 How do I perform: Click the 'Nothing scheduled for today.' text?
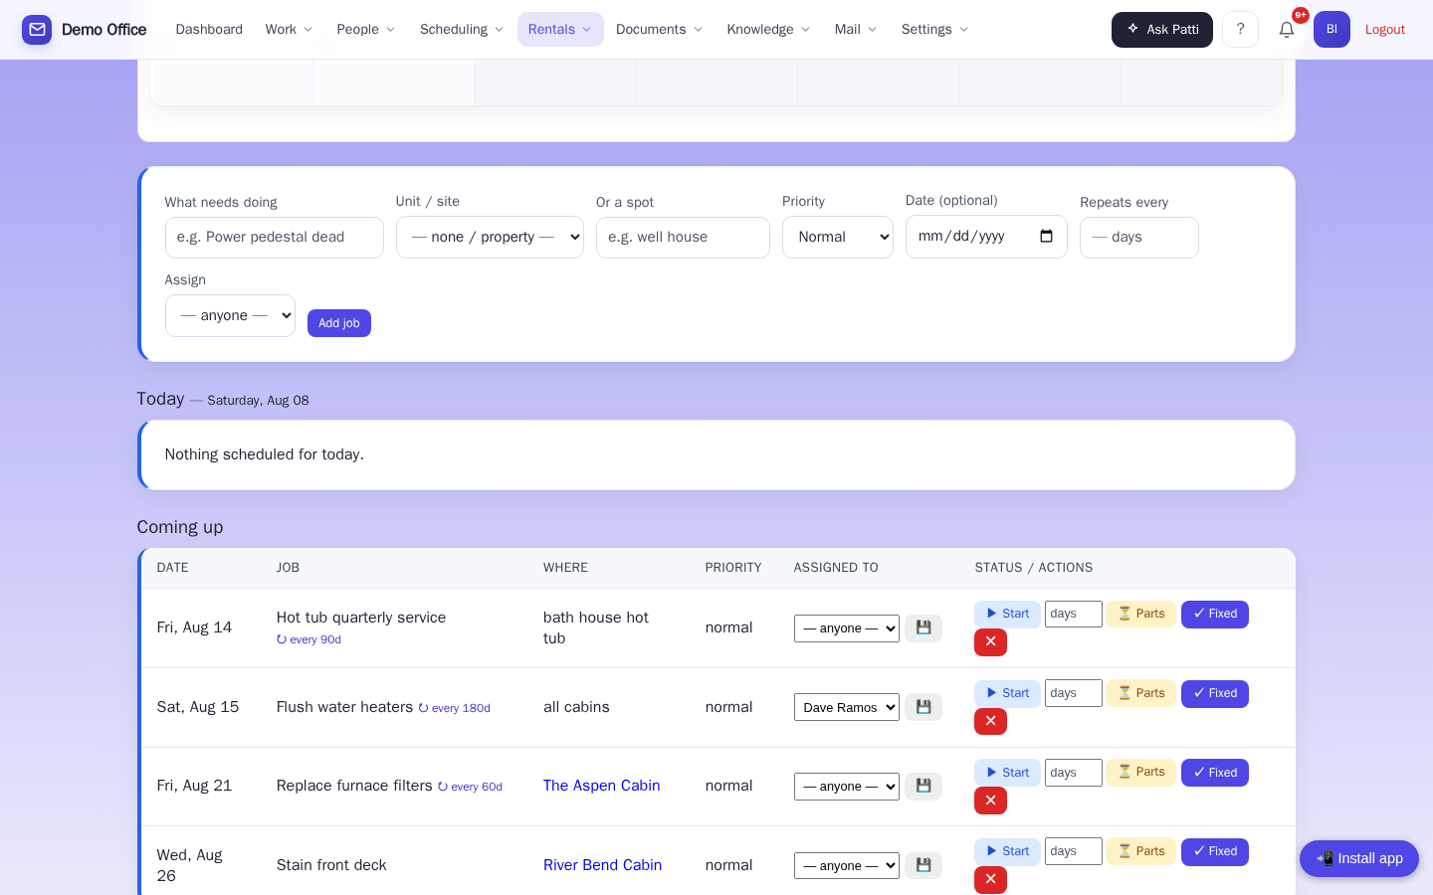265,454
